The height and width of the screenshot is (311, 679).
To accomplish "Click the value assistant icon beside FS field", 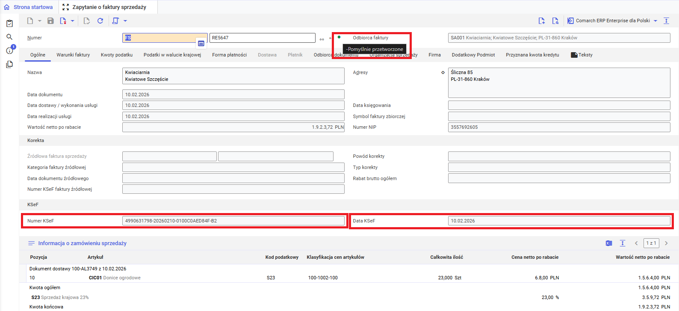I will [x=201, y=44].
